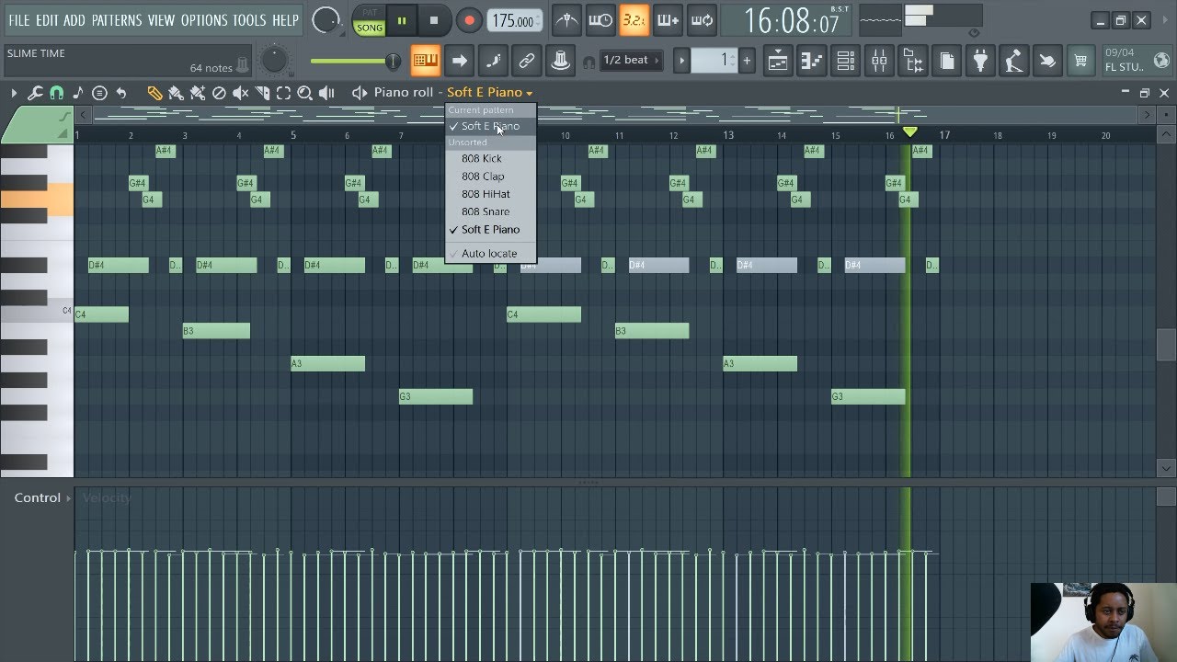Open the playlist window icon

tap(777, 61)
